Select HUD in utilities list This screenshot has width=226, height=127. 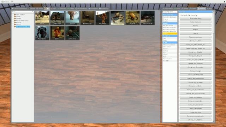pos(170,53)
